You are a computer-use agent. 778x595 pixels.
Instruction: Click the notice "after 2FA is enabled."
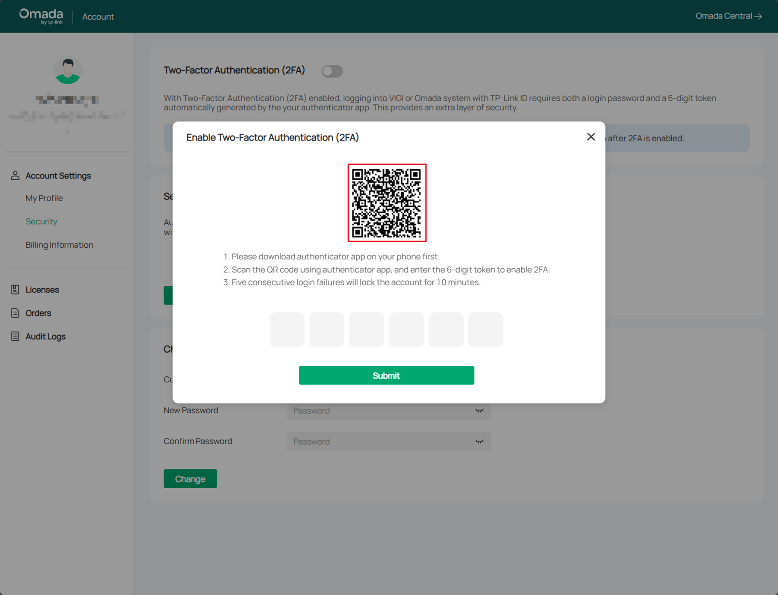(646, 138)
